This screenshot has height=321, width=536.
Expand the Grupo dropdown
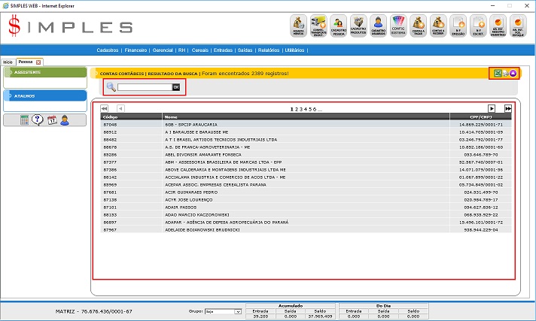point(238,310)
